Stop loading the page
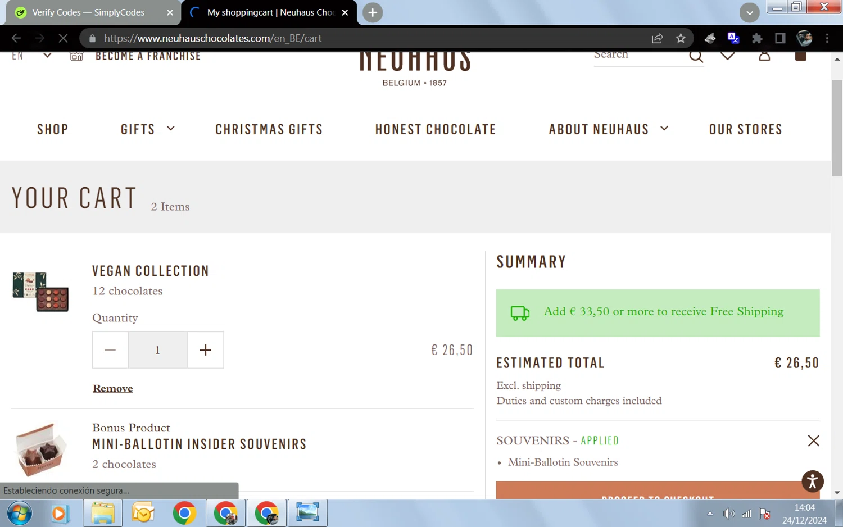The width and height of the screenshot is (843, 527). click(63, 38)
